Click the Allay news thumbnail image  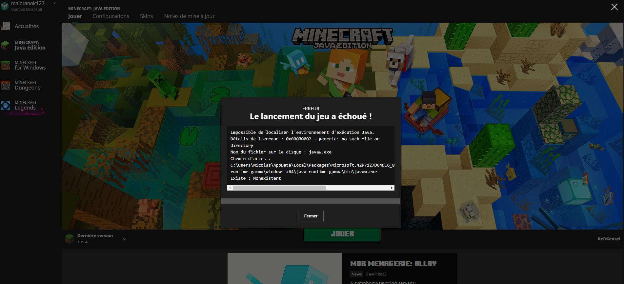(x=285, y=269)
